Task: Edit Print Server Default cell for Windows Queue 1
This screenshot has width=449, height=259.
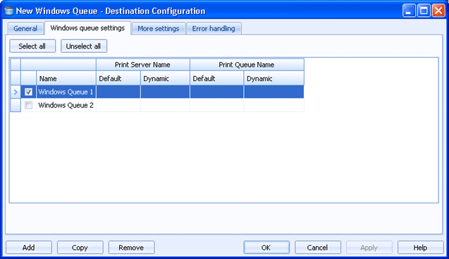Action: point(118,91)
